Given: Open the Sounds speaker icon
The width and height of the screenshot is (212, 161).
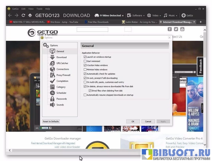Looking at the screenshot, I should [52, 105].
